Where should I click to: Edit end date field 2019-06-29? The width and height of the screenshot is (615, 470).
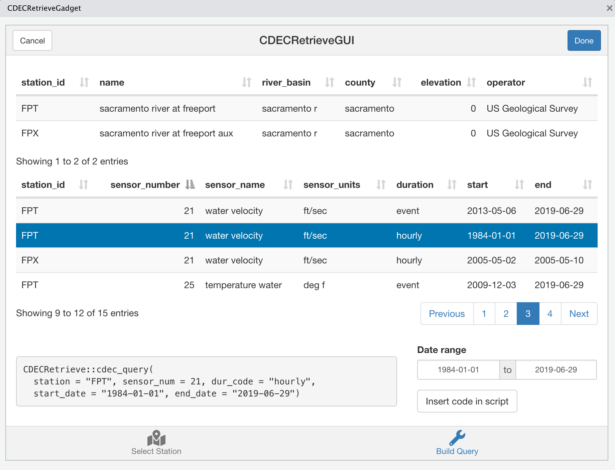point(556,370)
